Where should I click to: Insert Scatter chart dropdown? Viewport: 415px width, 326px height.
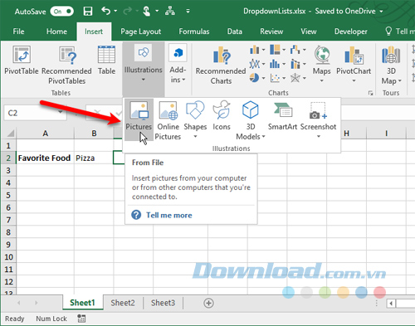tap(278, 78)
